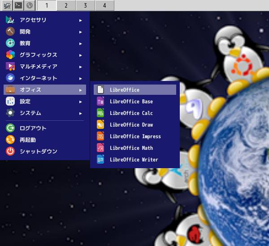The image size is (269, 246).
Task: Click the LibreOffice Math pink icon
Action: (100, 148)
